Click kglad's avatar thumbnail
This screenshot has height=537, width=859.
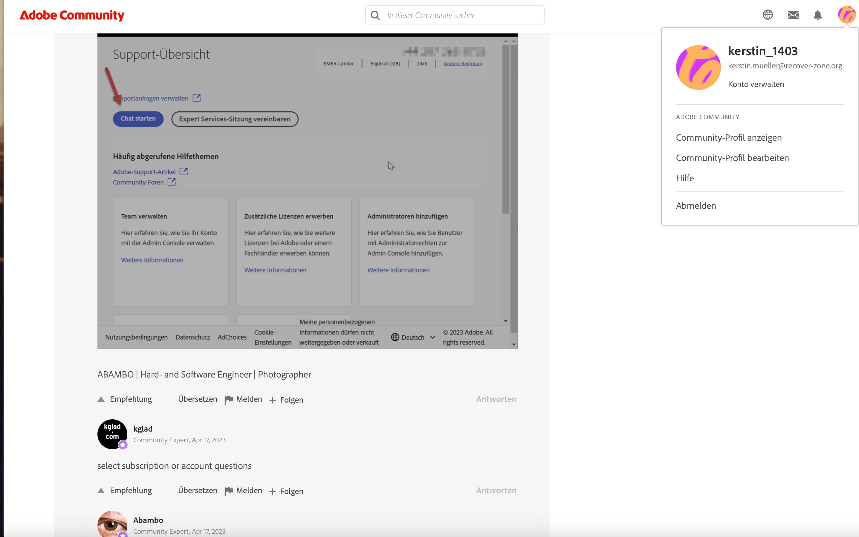112,434
